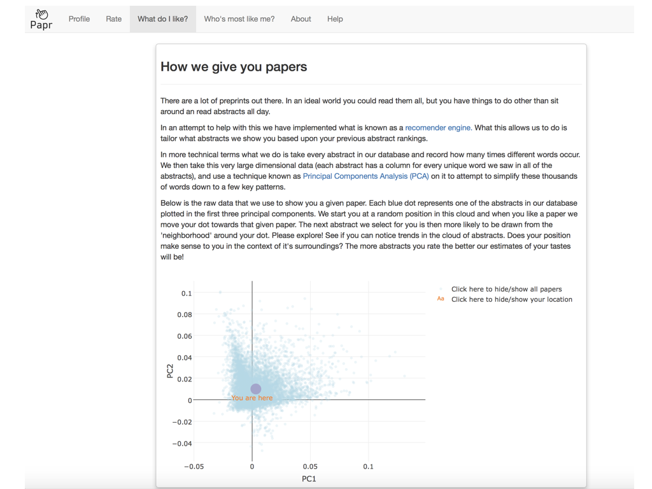Viewport: 652px width, 489px height.
Task: Open the Help tab
Action: click(x=335, y=19)
